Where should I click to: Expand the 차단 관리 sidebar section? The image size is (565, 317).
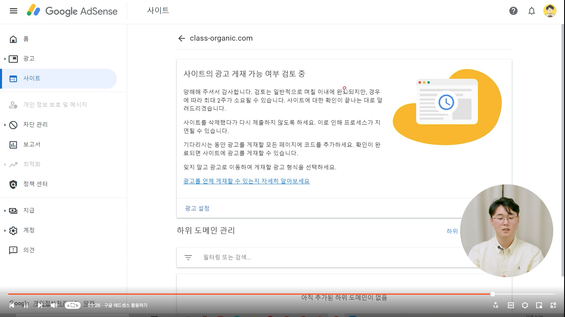[5, 125]
